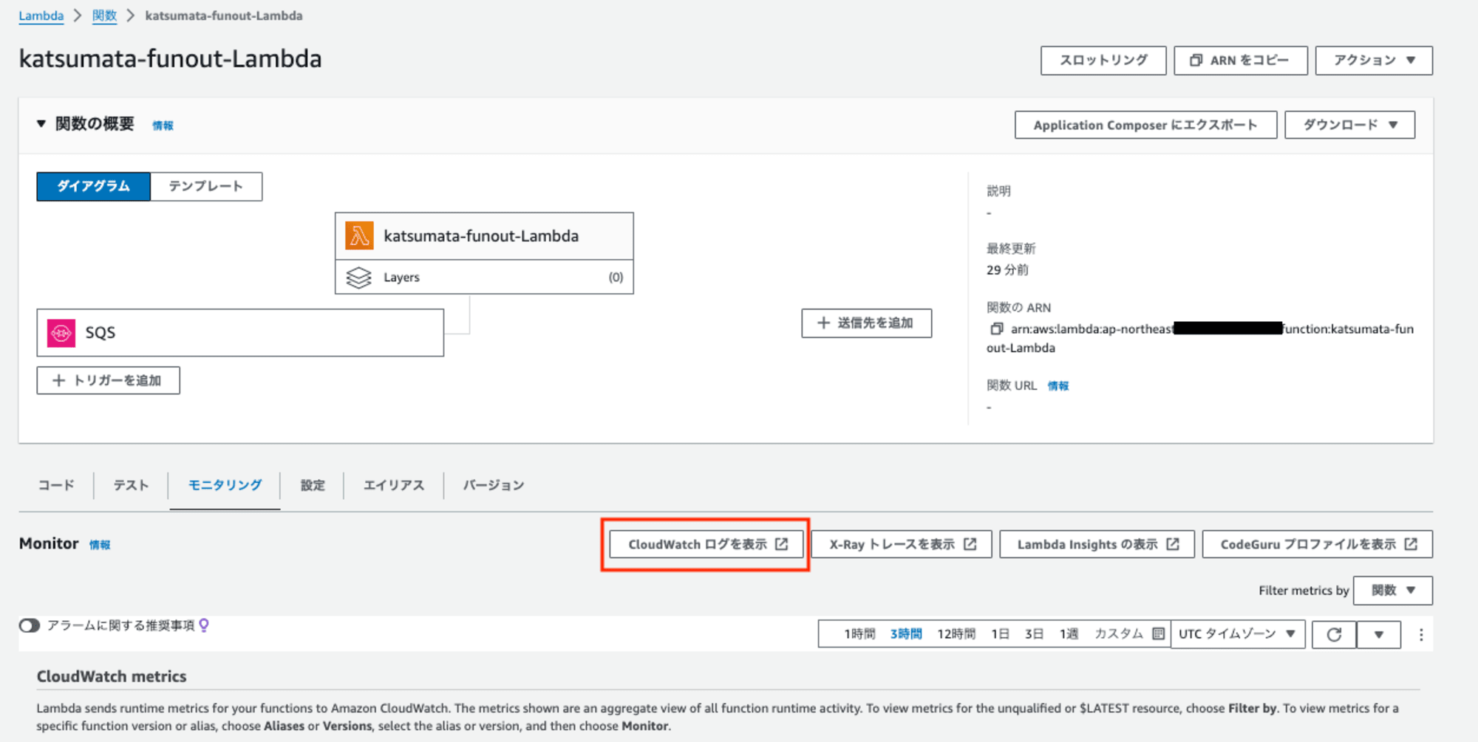Select the 3日 time range
The height and width of the screenshot is (742, 1478).
click(1034, 634)
